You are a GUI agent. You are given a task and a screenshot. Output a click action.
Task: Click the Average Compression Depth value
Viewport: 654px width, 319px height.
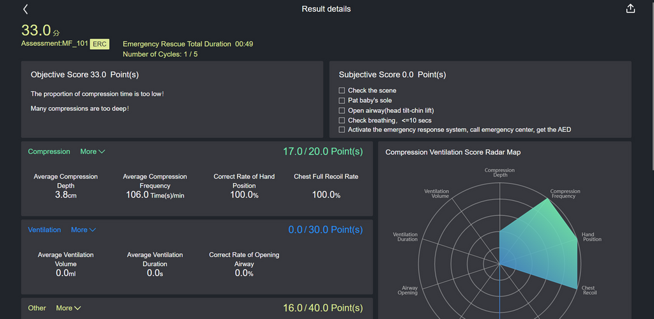pos(66,195)
